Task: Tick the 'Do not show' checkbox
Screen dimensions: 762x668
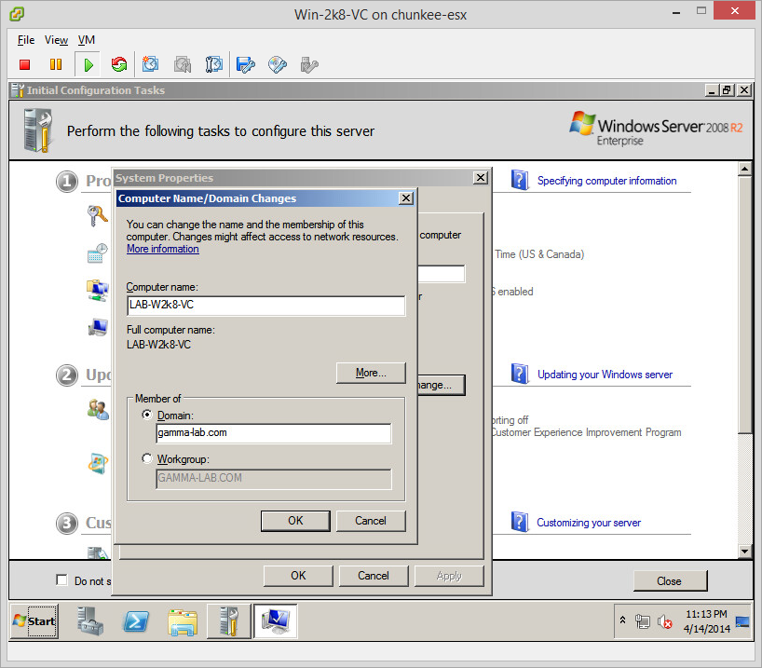Action: tap(62, 580)
